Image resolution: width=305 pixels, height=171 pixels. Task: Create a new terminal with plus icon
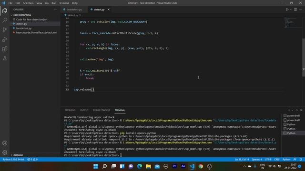(x=289, y=110)
